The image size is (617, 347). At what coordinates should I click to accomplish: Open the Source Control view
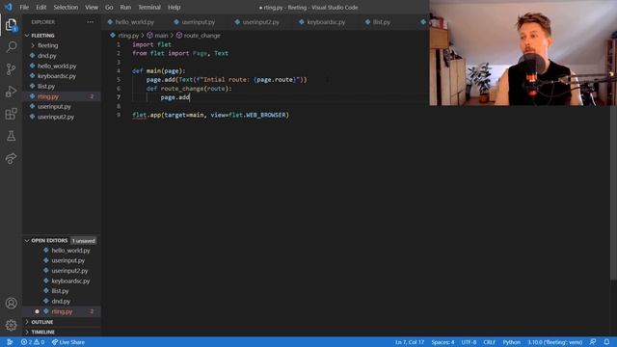(x=11, y=69)
